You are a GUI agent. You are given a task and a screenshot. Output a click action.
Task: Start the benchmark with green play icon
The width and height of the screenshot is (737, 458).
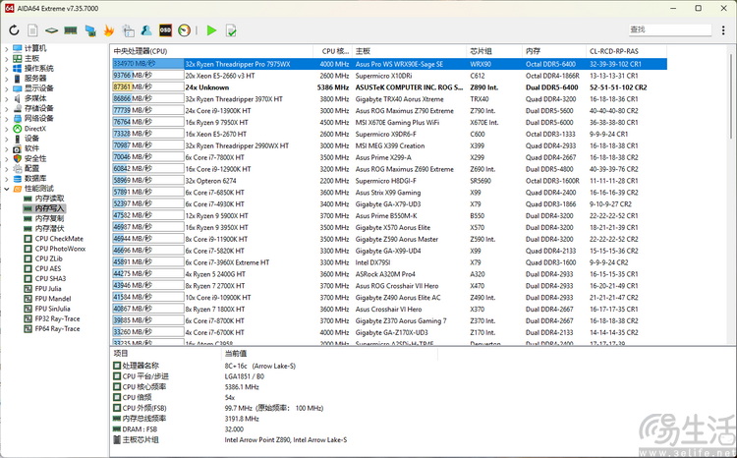211,30
